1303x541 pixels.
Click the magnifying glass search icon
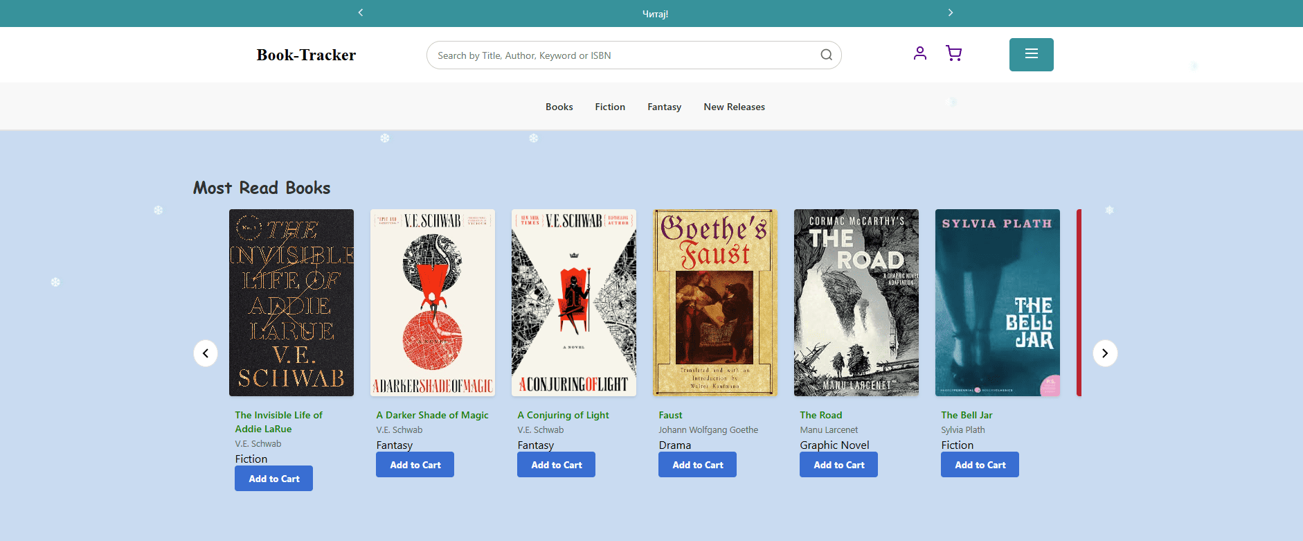[x=826, y=55]
